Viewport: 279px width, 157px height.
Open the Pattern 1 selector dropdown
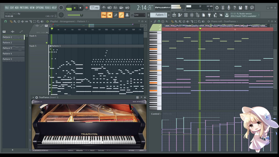point(158,15)
